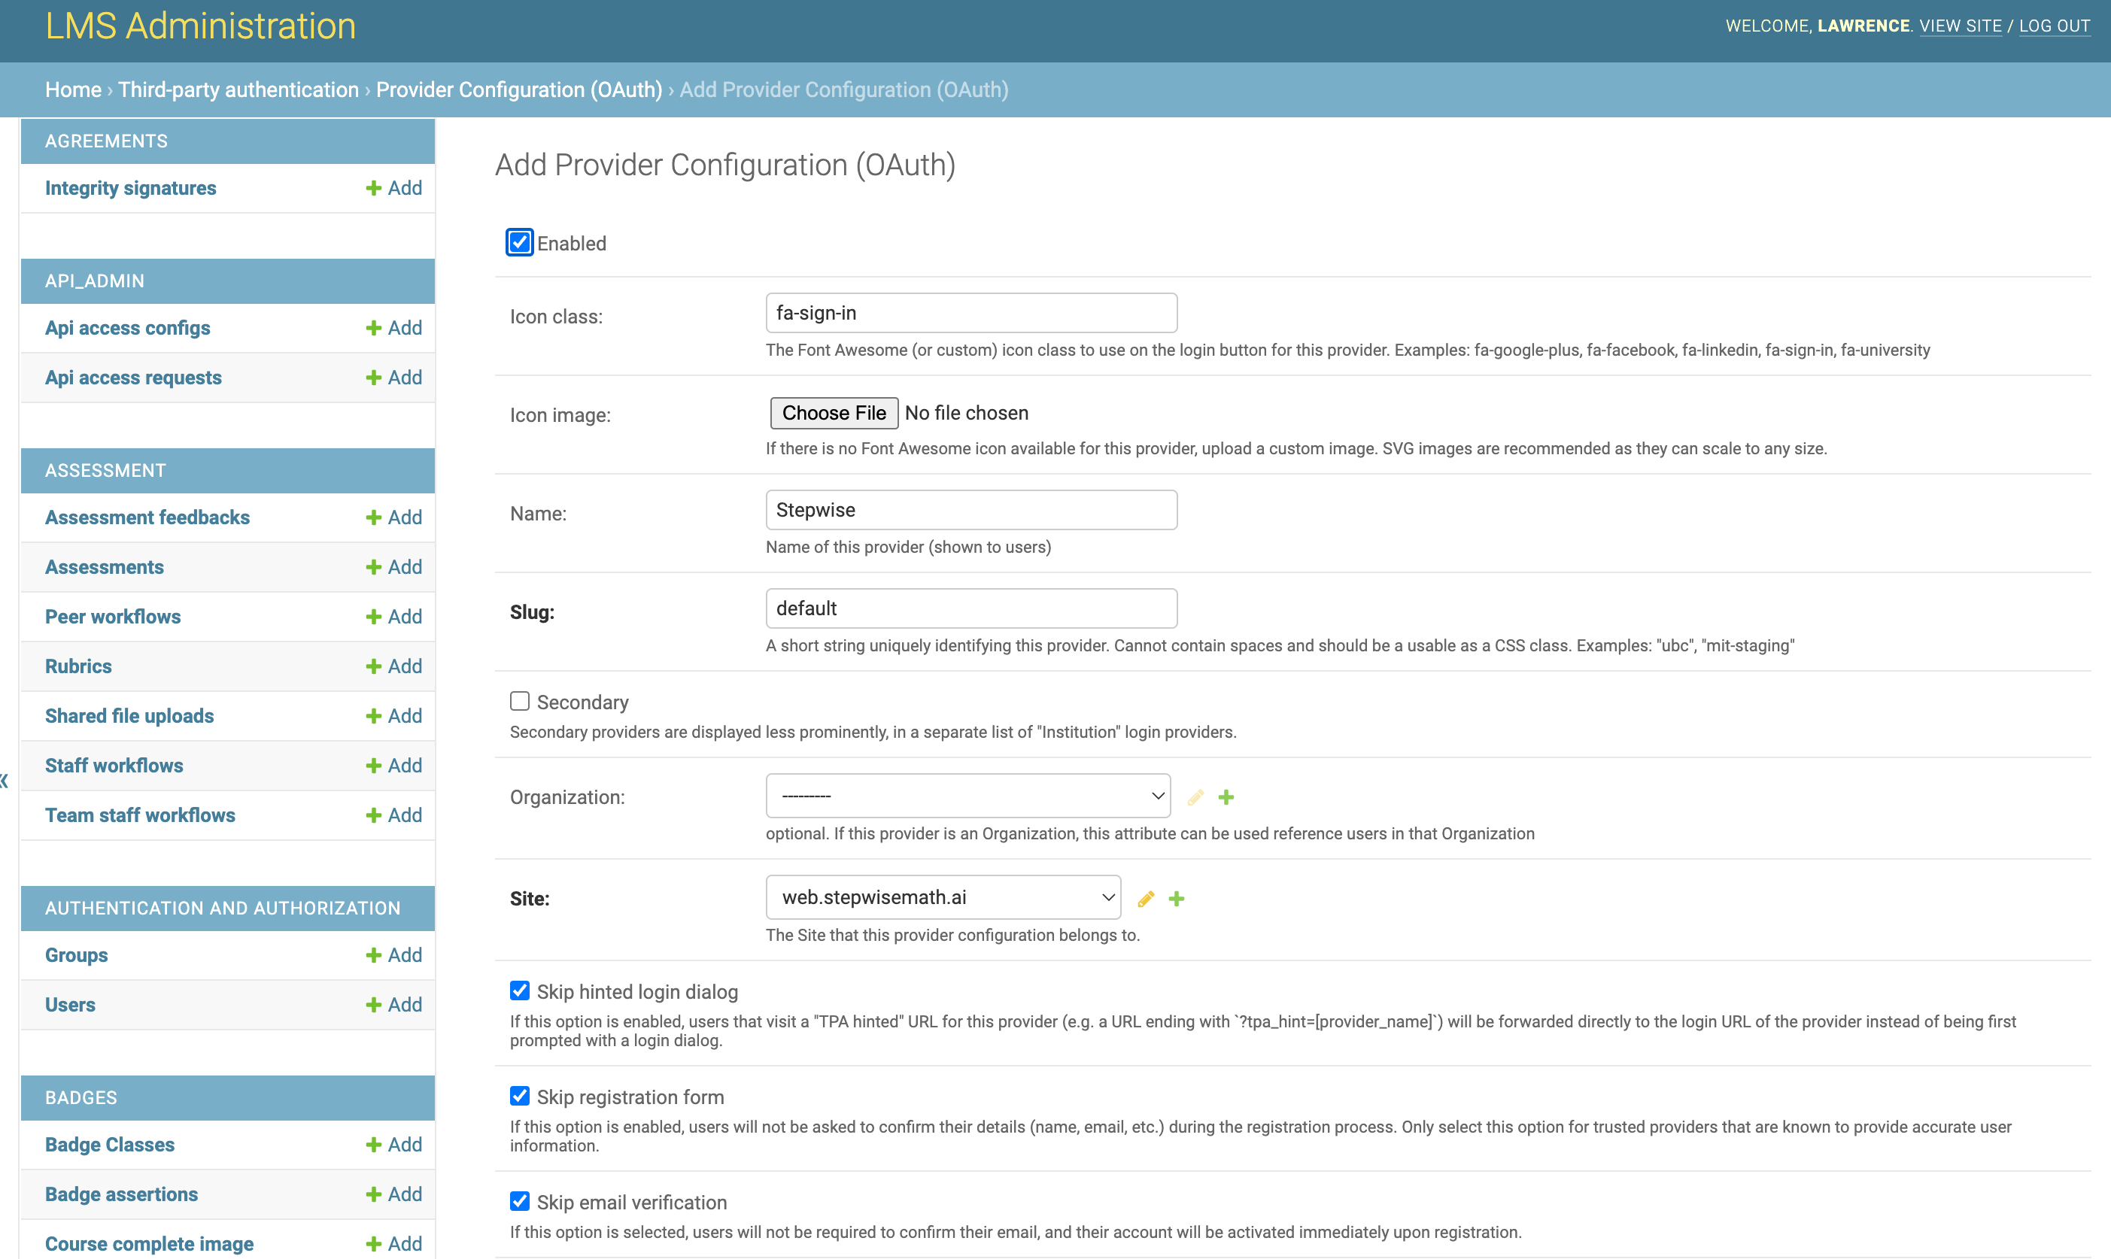Click the green plus icon next to Site
This screenshot has height=1259, width=2111.
click(x=1176, y=899)
